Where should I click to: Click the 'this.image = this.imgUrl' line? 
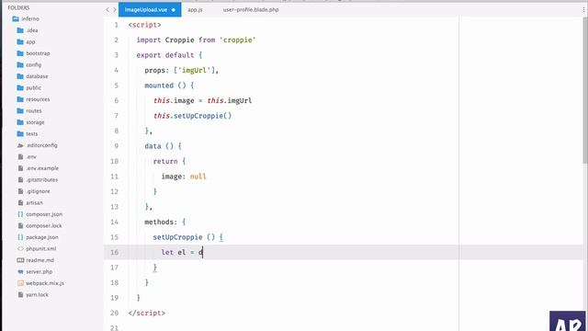[x=202, y=100]
